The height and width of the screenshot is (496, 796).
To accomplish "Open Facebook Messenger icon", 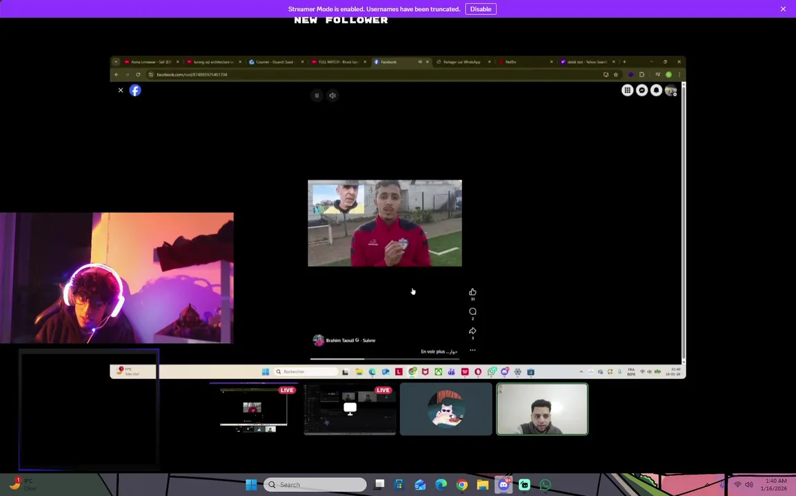I will [641, 90].
